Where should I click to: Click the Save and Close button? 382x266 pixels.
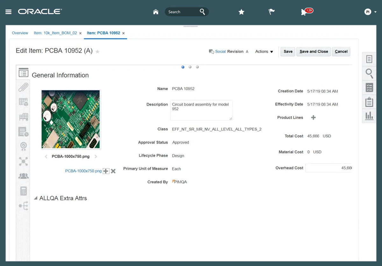coord(314,52)
